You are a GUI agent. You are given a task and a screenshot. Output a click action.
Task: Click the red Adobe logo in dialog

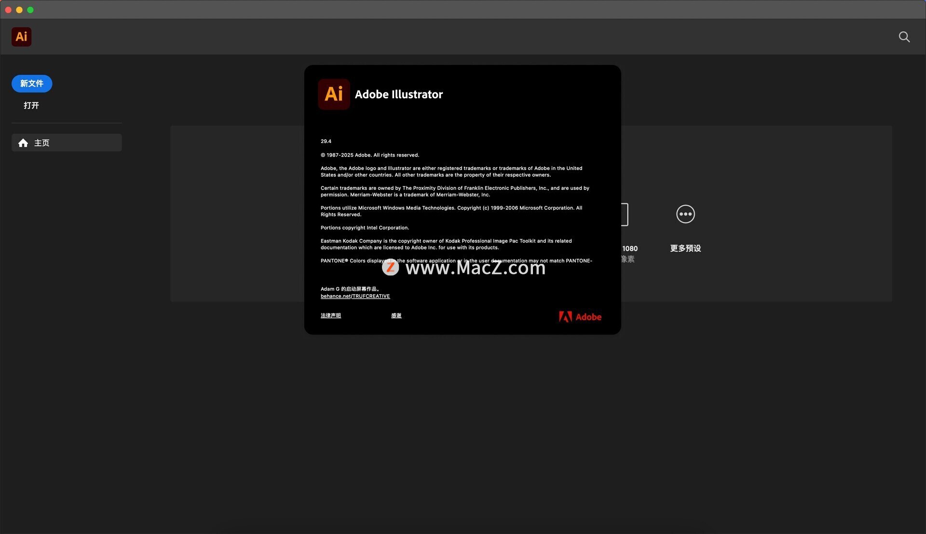click(580, 317)
